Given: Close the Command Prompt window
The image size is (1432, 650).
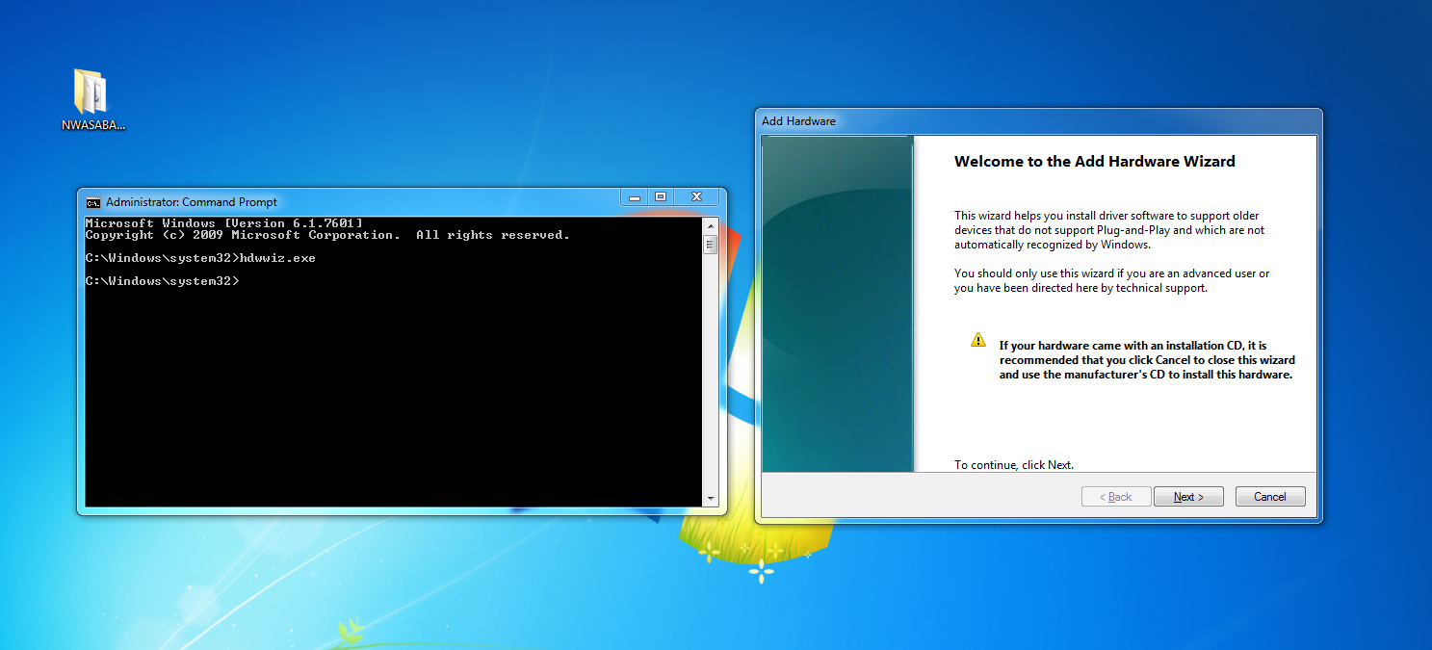Looking at the screenshot, I should [695, 196].
